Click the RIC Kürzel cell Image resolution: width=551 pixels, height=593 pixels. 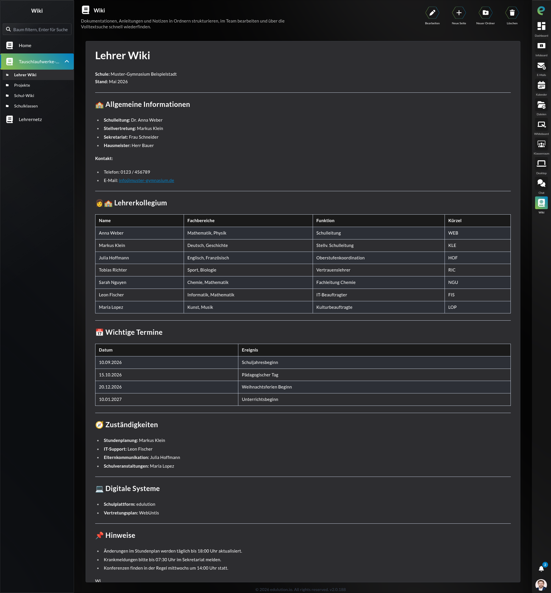[477, 270]
